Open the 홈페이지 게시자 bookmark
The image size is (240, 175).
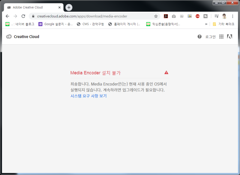124,24
